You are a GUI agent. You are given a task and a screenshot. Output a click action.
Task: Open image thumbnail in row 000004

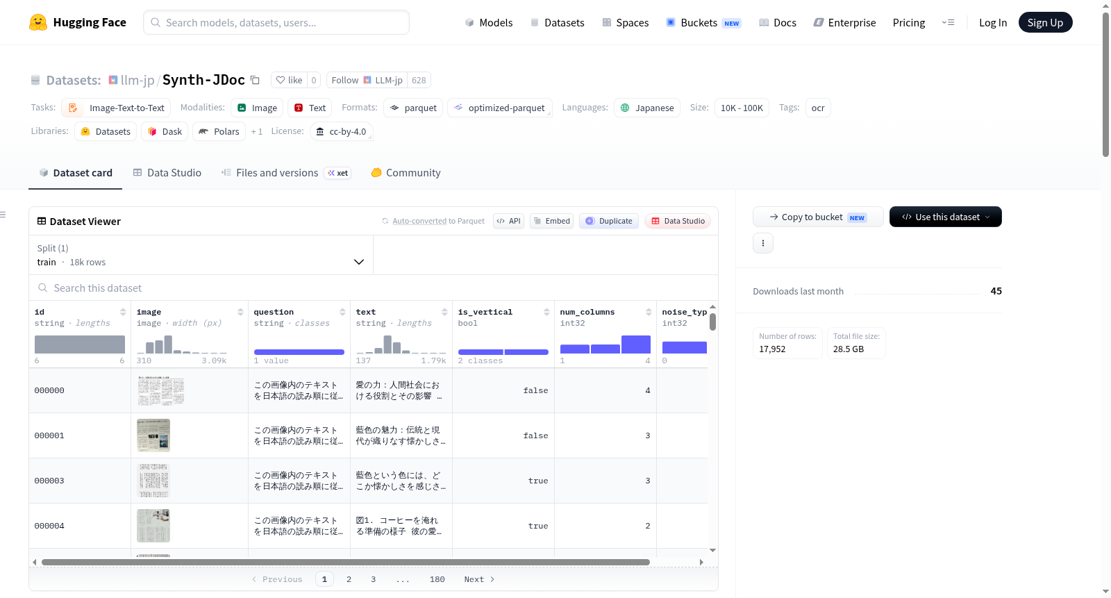[153, 526]
